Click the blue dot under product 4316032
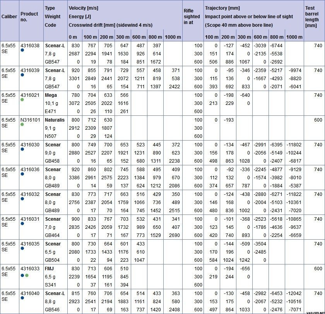Viewport: 325px width, 314px height. 22,199
